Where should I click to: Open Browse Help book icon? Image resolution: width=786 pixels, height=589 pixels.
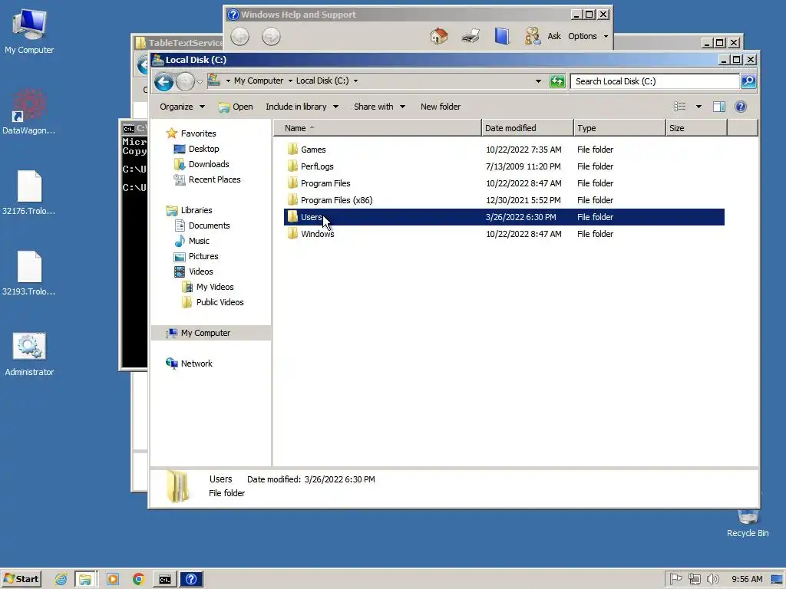(502, 36)
